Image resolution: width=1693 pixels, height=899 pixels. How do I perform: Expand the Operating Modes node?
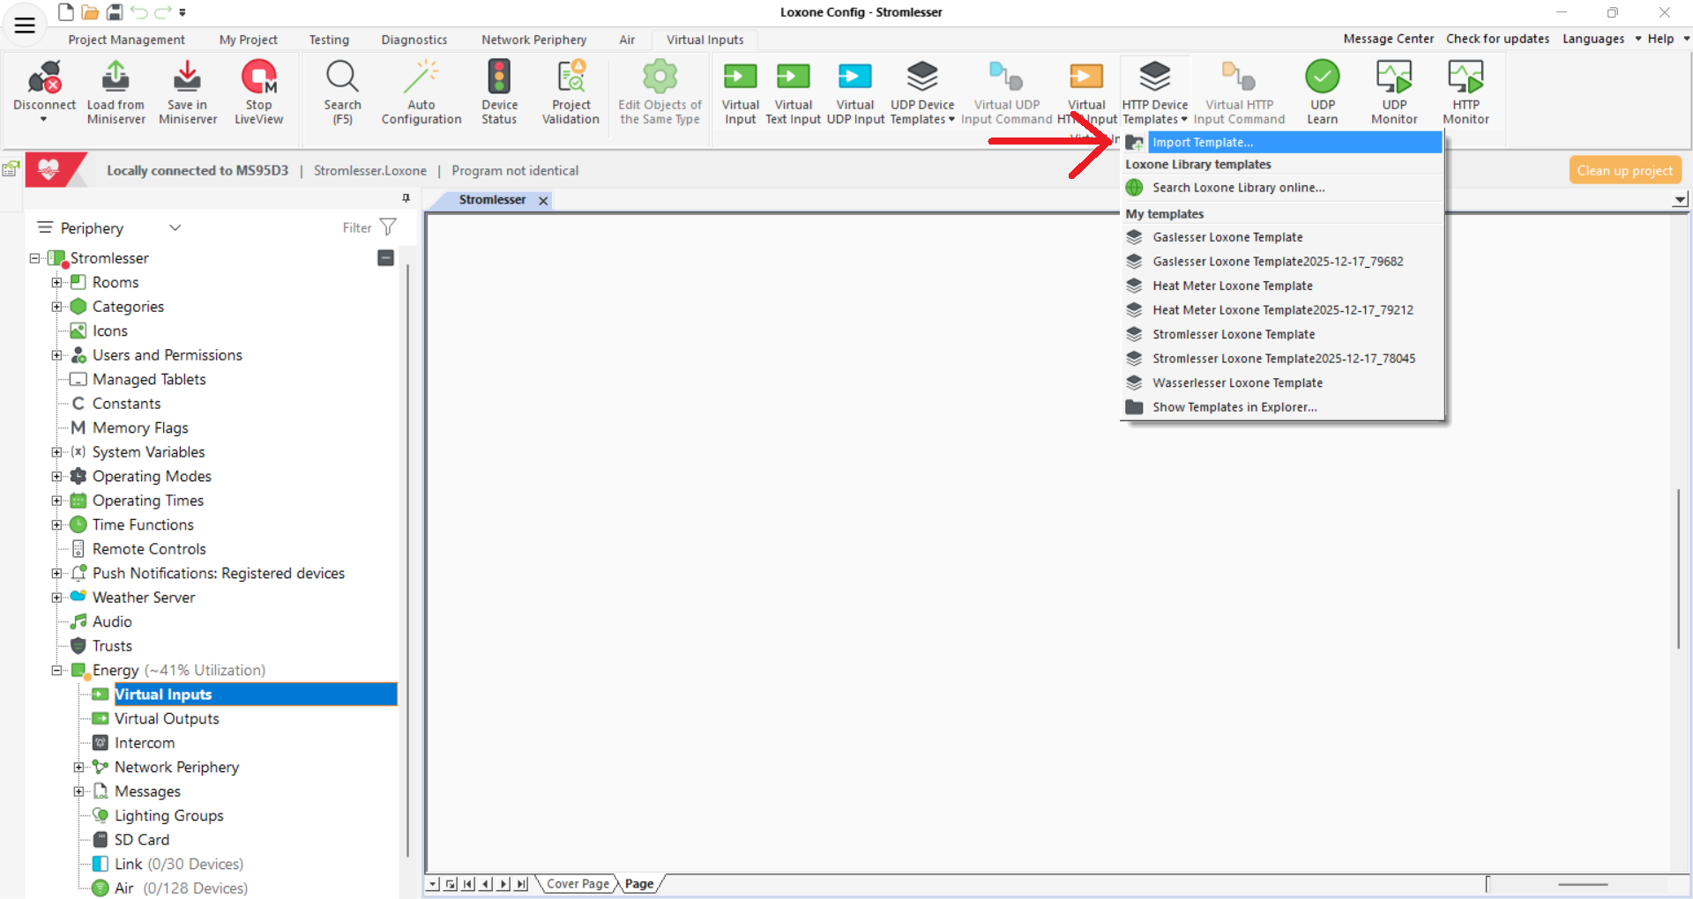coord(56,476)
